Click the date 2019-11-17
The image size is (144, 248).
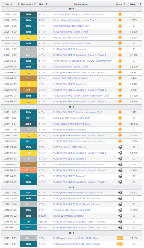pos(10,124)
